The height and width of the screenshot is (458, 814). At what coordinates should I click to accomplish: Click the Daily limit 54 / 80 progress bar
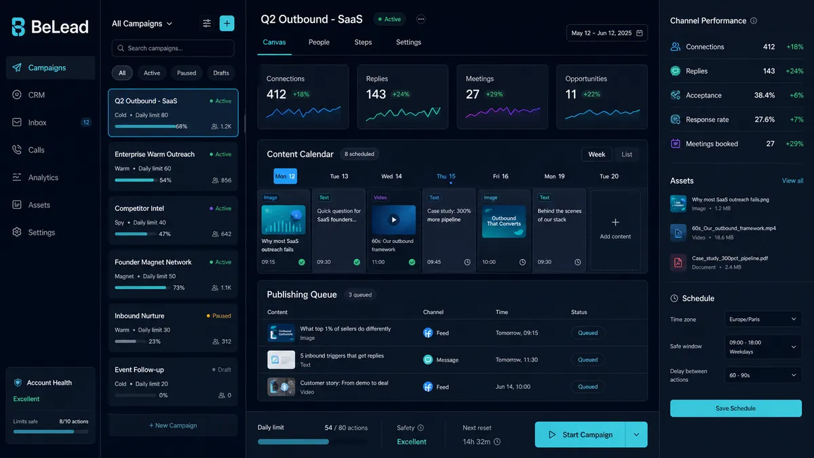tap(313, 442)
